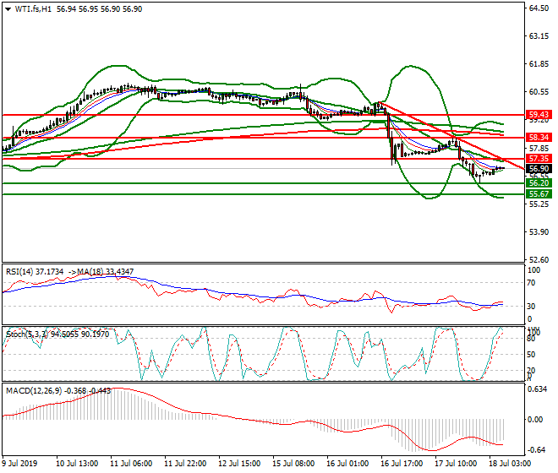Click the 63.15 price scale value

click(539, 36)
